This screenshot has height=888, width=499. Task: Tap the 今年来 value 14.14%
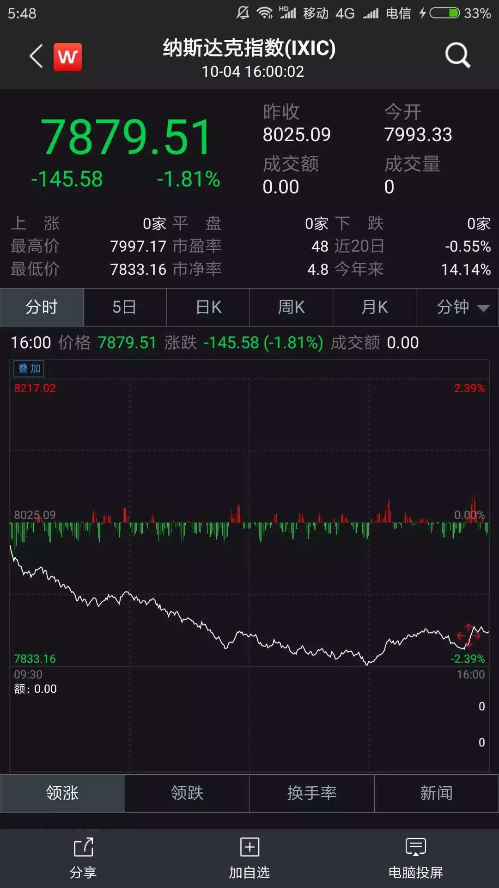click(466, 269)
